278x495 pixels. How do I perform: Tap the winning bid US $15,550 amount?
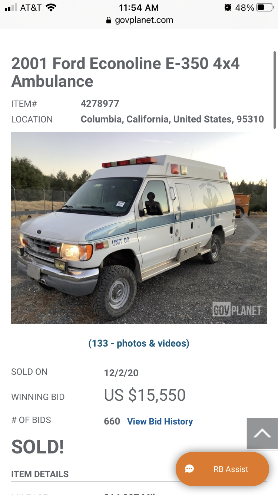click(145, 395)
